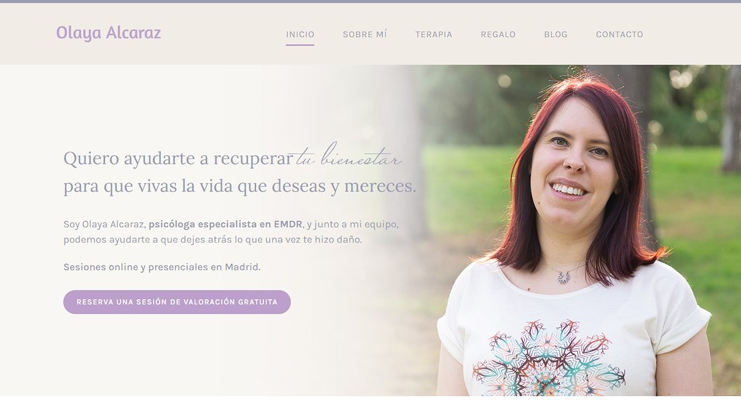
Task: Click bold text 'psicóloga especialista en EMDR'
Action: pos(226,224)
